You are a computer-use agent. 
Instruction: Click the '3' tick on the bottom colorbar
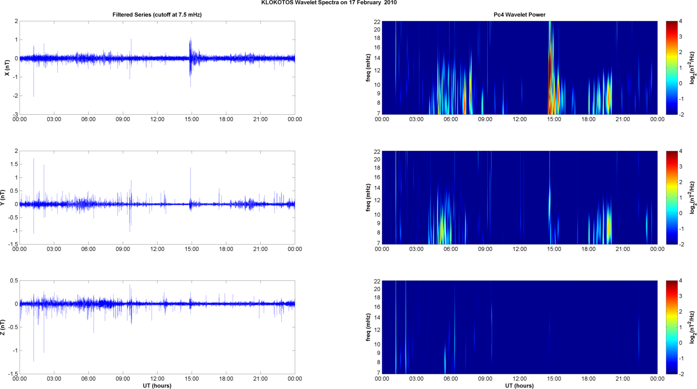681,296
